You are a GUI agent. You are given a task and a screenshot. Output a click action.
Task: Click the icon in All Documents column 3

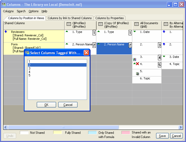pyautogui.click(x=134, y=59)
